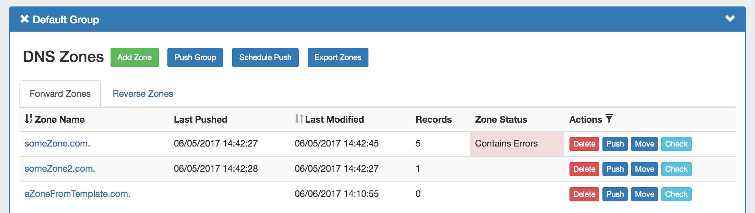Click the Contains Errors status cell
The image size is (755, 213).
[x=516, y=144]
